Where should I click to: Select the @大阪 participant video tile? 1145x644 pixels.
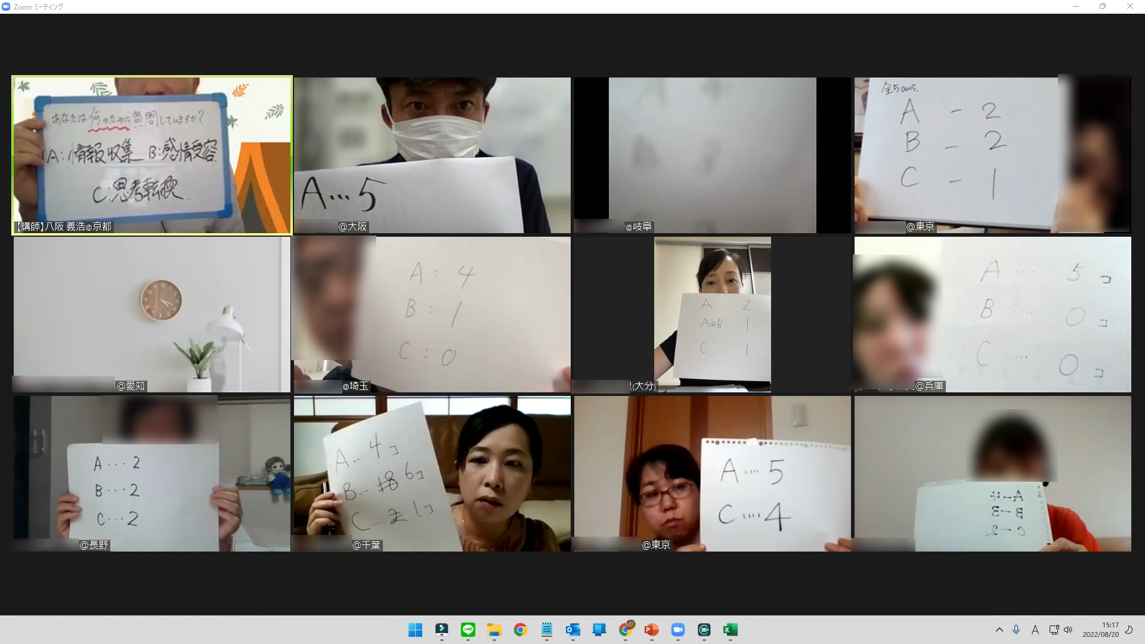432,155
